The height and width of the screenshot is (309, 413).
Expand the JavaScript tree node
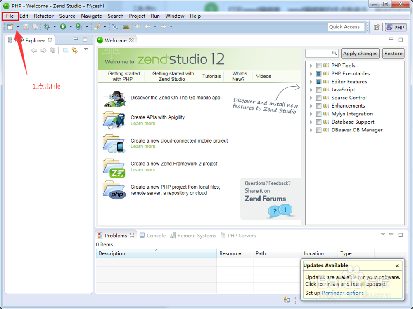point(311,90)
